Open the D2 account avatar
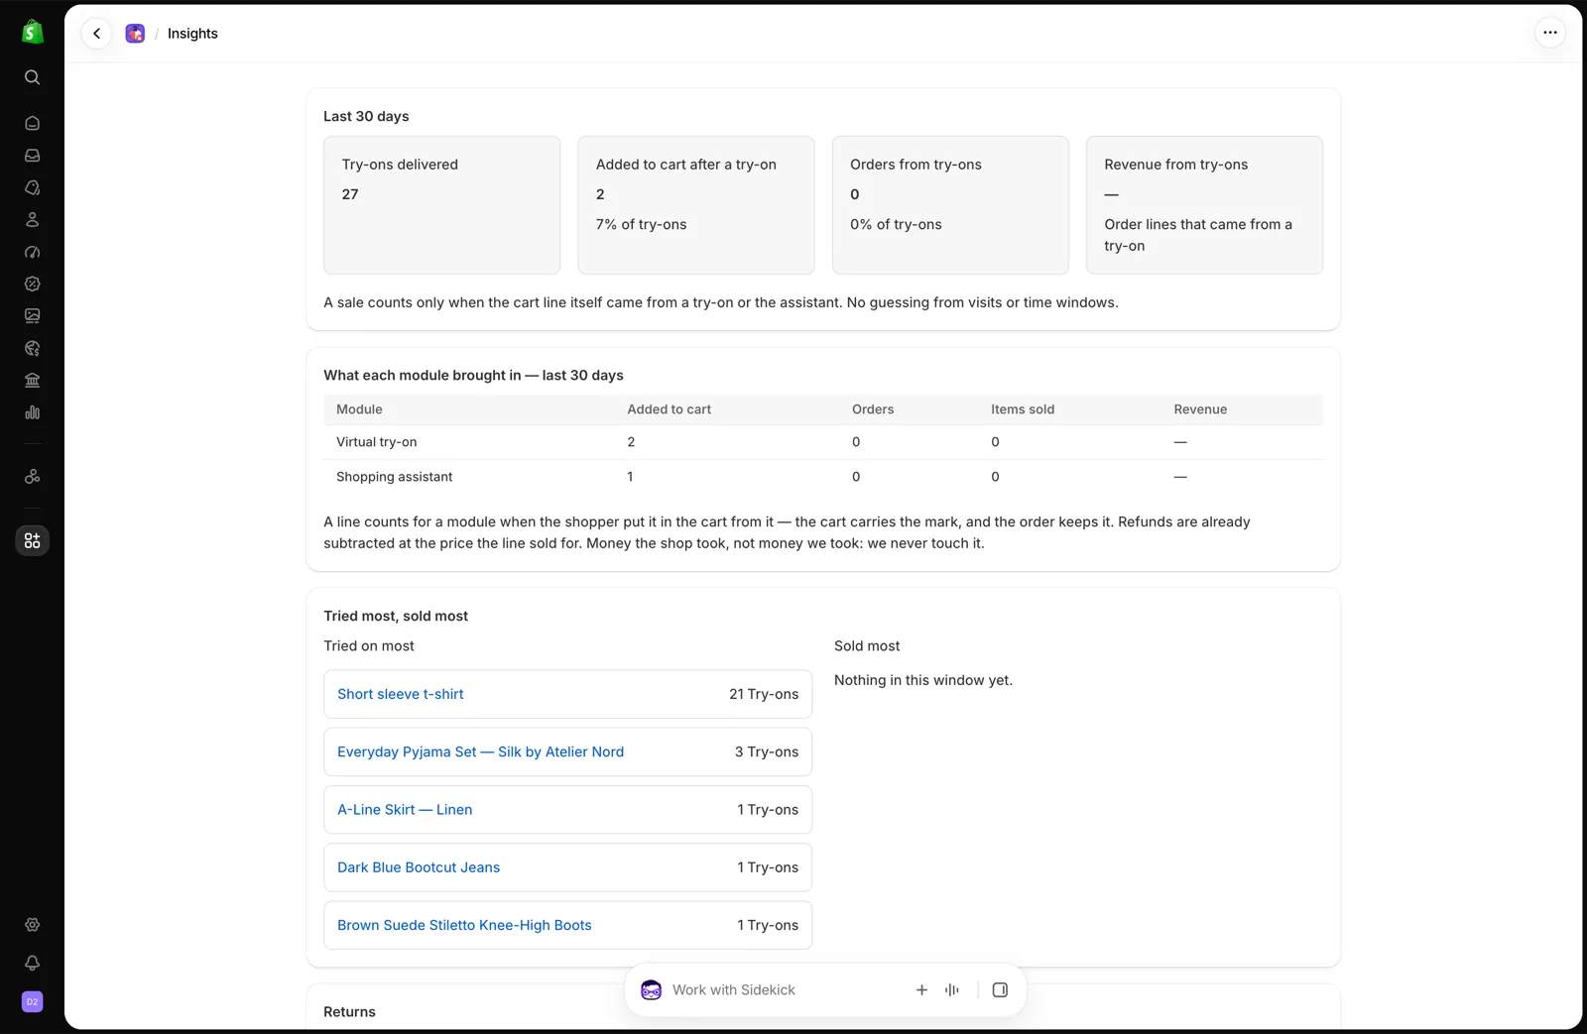Screen dimensions: 1587x1034 point(32,1002)
